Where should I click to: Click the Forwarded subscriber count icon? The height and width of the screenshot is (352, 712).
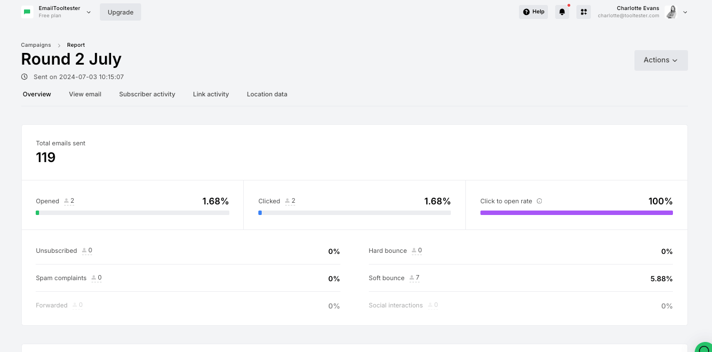point(75,305)
